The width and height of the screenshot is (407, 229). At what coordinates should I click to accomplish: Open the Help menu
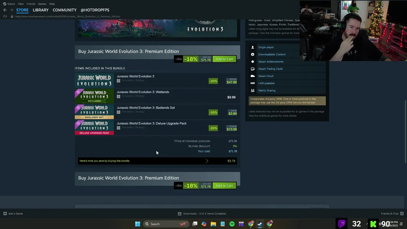click(52, 4)
